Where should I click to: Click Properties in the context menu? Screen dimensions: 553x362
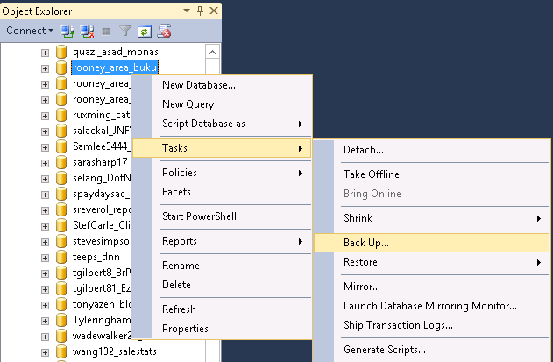point(185,329)
